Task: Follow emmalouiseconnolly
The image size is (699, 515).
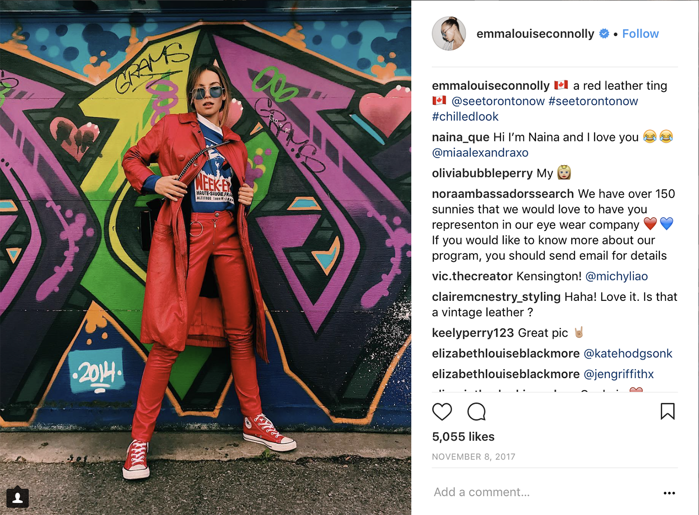Action: tap(640, 34)
